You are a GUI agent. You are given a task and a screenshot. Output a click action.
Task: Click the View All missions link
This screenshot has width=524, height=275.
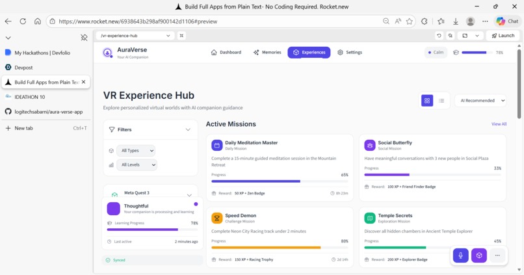click(499, 124)
